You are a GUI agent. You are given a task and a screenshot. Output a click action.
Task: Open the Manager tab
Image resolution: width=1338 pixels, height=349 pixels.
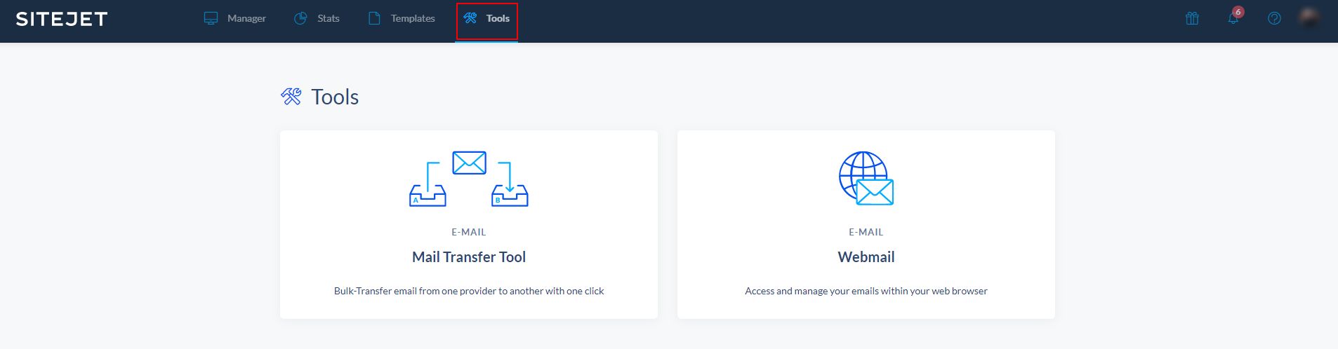tap(235, 18)
